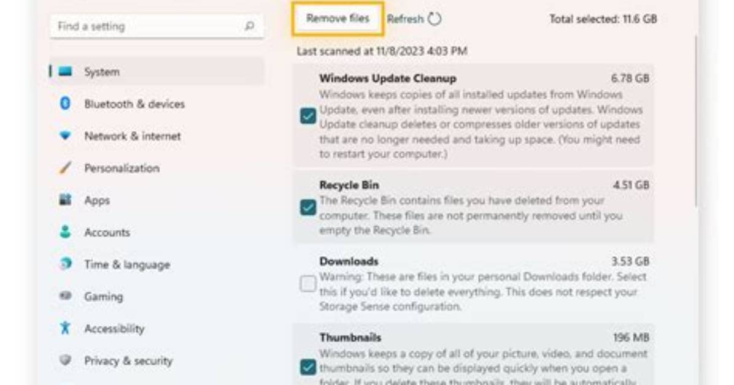The height and width of the screenshot is (385, 734).
Task: Click the Refresh text button
Action: 405,19
